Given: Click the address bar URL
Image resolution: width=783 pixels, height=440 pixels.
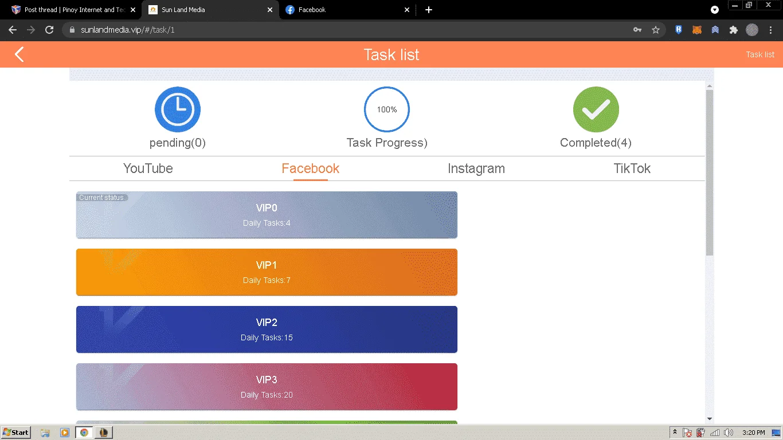Looking at the screenshot, I should click(128, 30).
